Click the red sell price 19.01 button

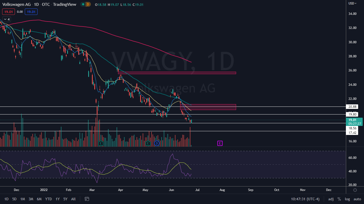click(8, 12)
